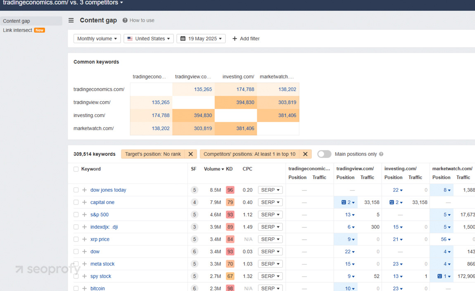
Task: Click the plus icon of Add filter
Action: tap(235, 38)
